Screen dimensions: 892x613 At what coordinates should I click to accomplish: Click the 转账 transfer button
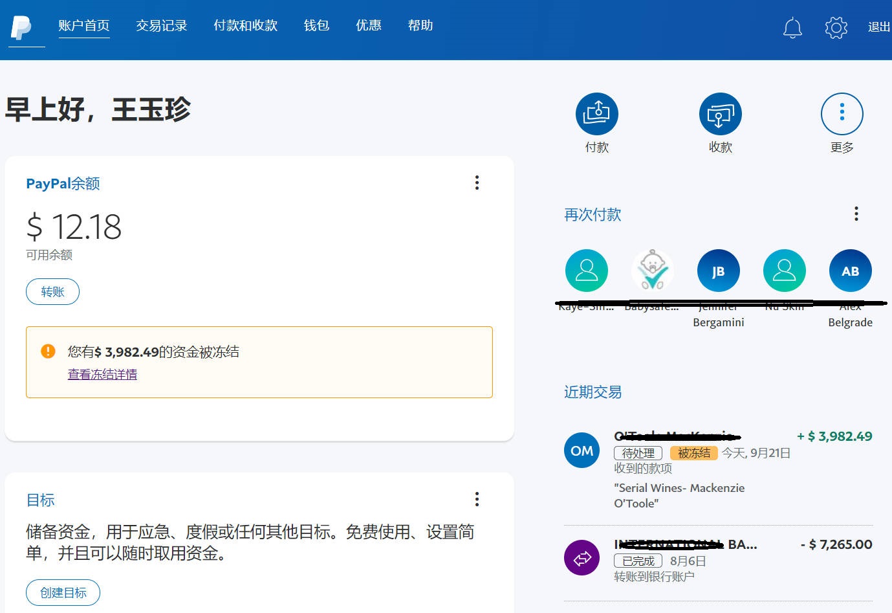(x=53, y=291)
